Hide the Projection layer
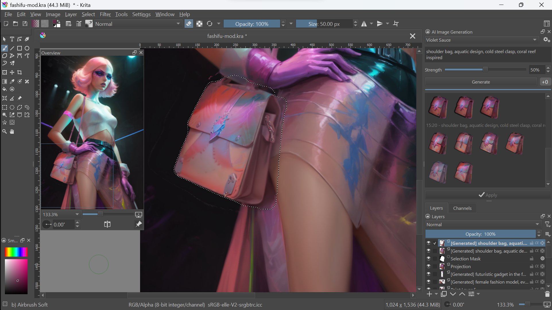The width and height of the screenshot is (552, 310). pyautogui.click(x=429, y=266)
